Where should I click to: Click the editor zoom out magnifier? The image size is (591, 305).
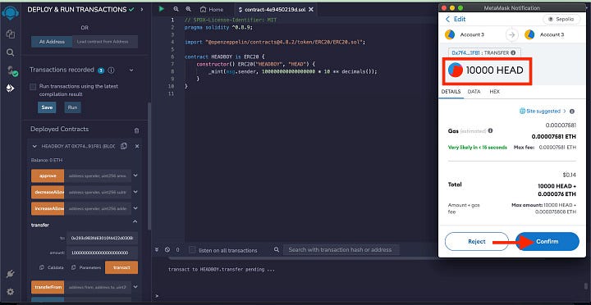[x=176, y=9]
